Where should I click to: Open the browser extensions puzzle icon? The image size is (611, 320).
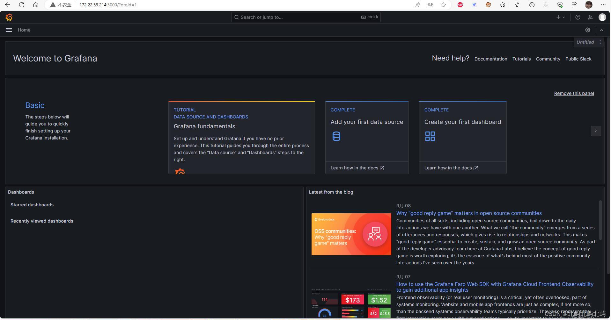pyautogui.click(x=502, y=5)
